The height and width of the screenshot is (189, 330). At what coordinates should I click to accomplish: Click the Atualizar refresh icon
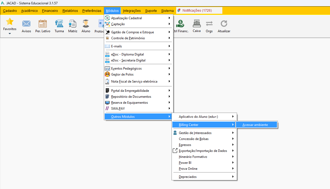click(x=224, y=24)
